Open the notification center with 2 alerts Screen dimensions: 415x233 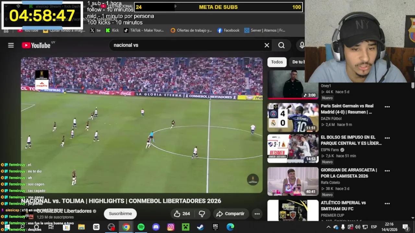[x=406, y=227]
